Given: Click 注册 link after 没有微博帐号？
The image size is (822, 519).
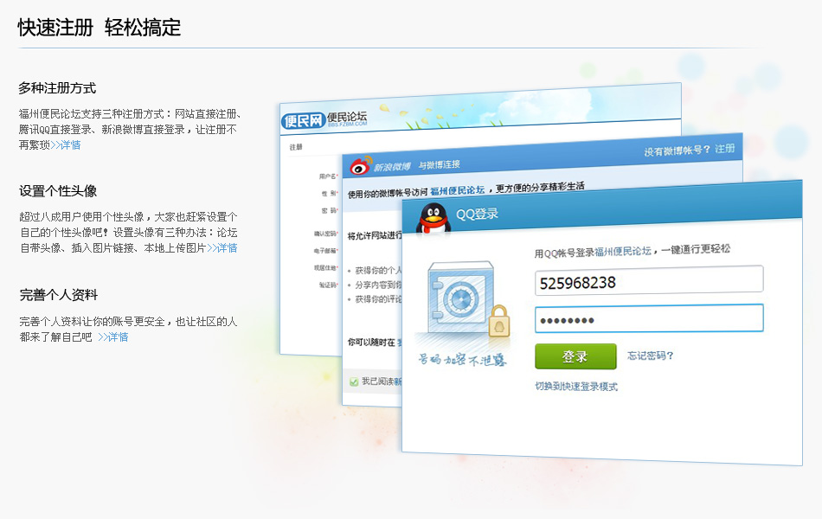Looking at the screenshot, I should (x=724, y=149).
